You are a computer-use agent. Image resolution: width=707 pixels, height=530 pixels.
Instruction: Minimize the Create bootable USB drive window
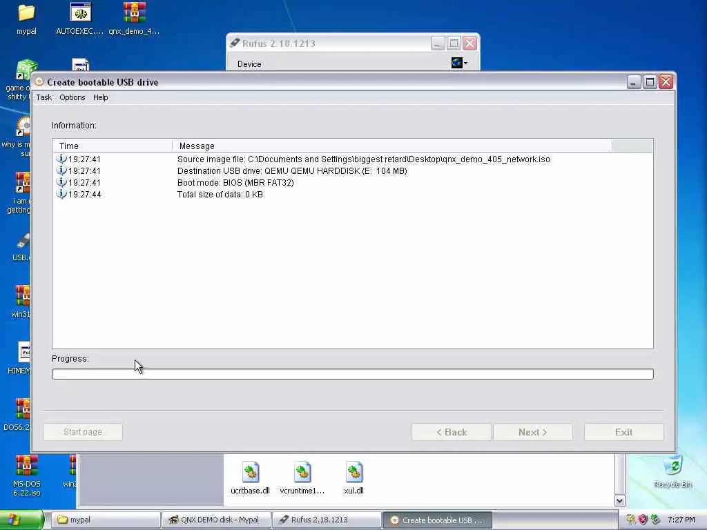coord(634,82)
